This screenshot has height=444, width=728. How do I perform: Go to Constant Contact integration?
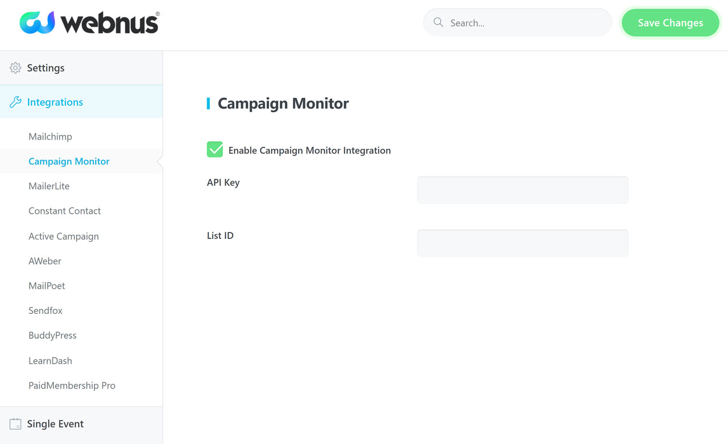point(64,210)
